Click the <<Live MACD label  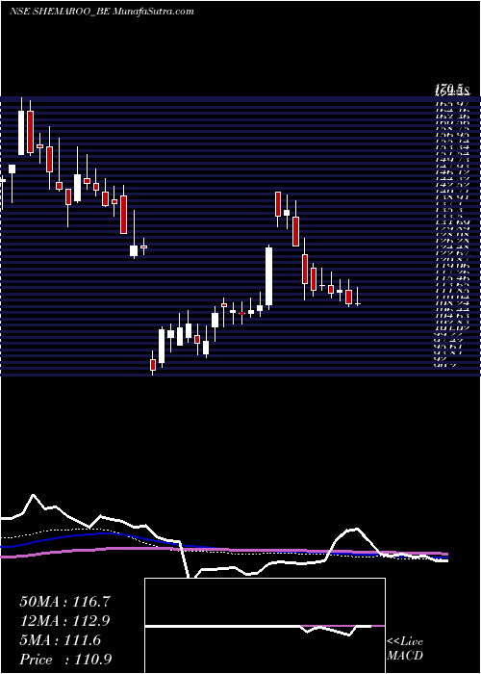point(405,649)
